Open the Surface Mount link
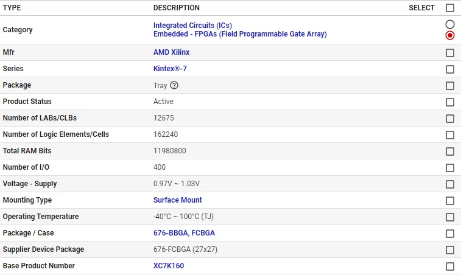This screenshot has width=461, height=275. (x=177, y=200)
